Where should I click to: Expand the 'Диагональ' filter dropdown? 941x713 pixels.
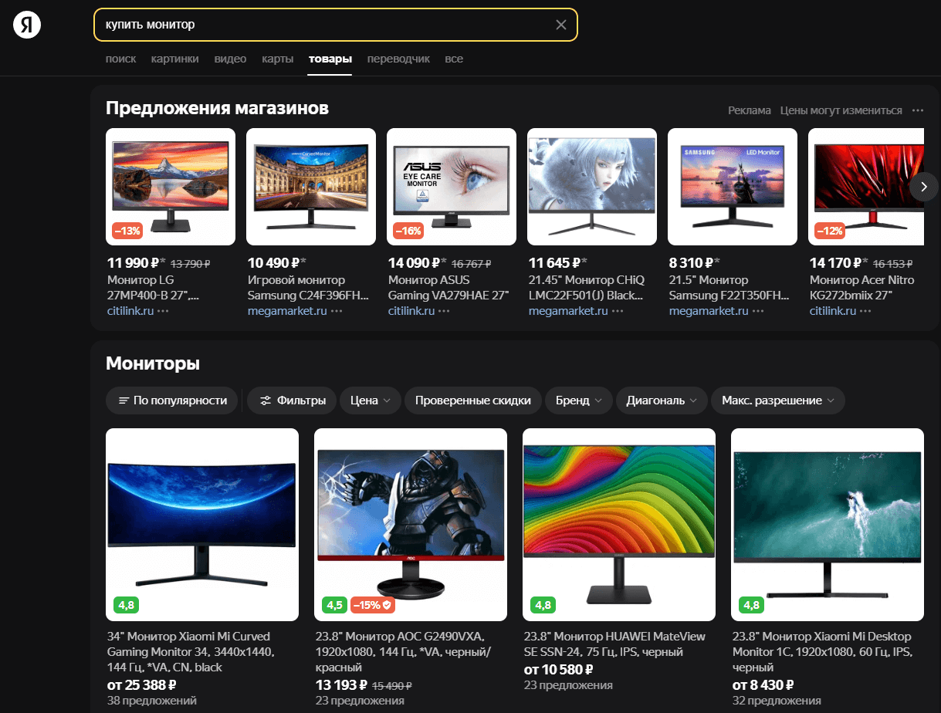click(662, 400)
